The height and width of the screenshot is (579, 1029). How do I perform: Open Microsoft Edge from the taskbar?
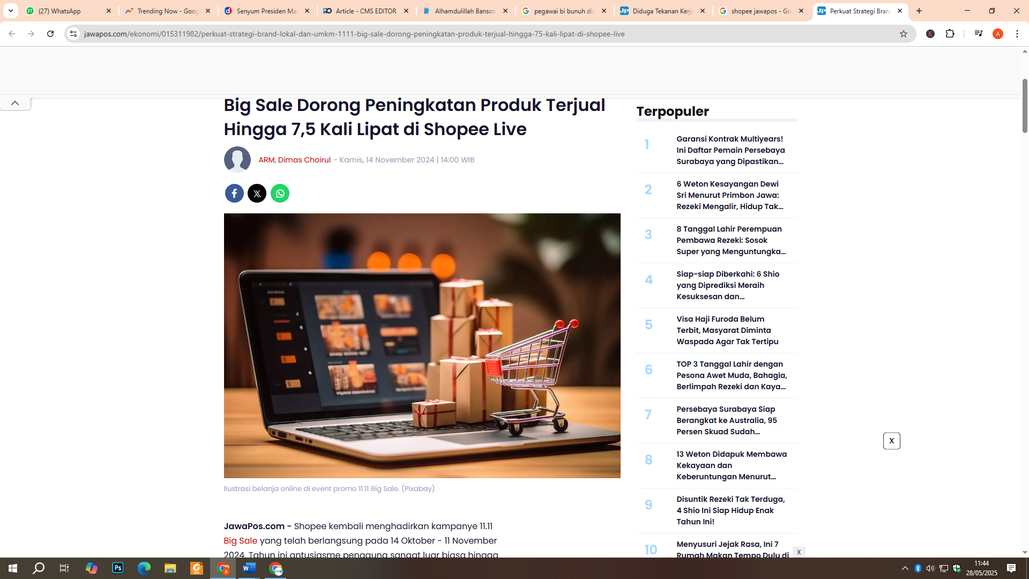[x=144, y=568]
